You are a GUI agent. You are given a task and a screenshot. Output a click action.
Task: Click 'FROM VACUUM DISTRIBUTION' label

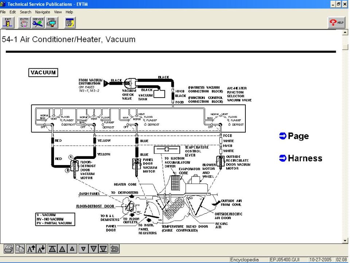(90, 81)
